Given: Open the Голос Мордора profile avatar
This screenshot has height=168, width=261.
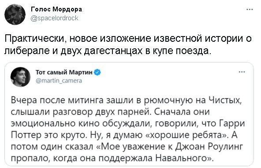Looking at the screenshot, I should click(15, 15).
